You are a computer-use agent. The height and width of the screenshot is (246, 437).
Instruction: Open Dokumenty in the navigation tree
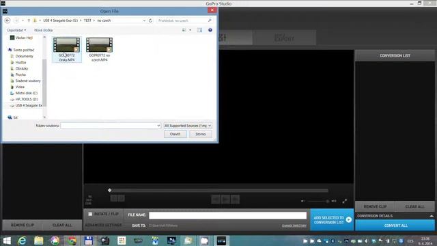[25, 56]
